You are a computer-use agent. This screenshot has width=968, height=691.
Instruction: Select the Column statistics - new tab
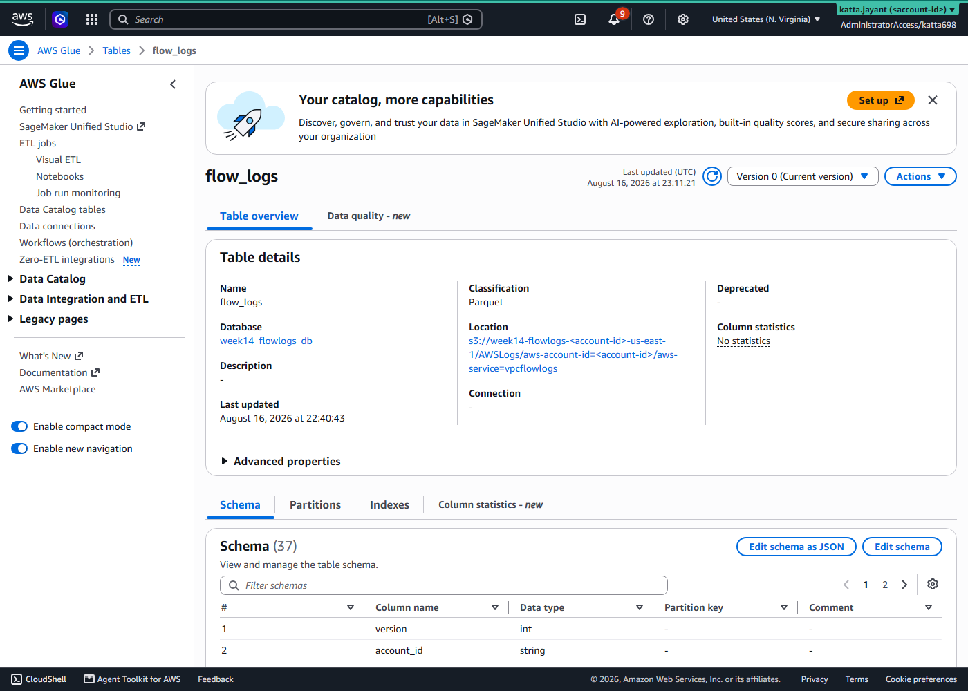pos(490,505)
